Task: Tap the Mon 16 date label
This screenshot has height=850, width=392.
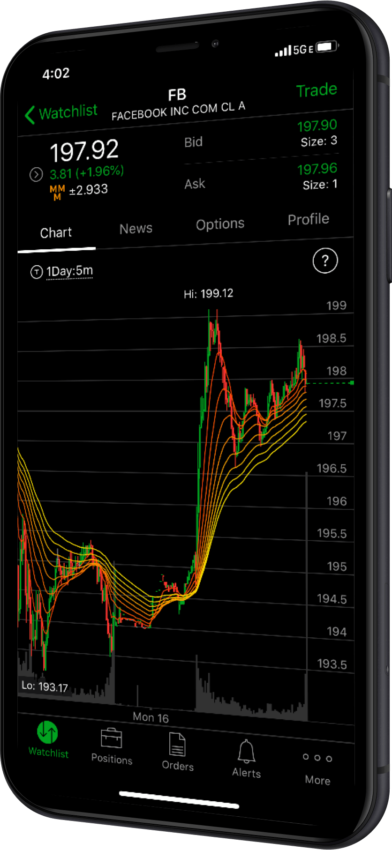Action: coord(151,717)
